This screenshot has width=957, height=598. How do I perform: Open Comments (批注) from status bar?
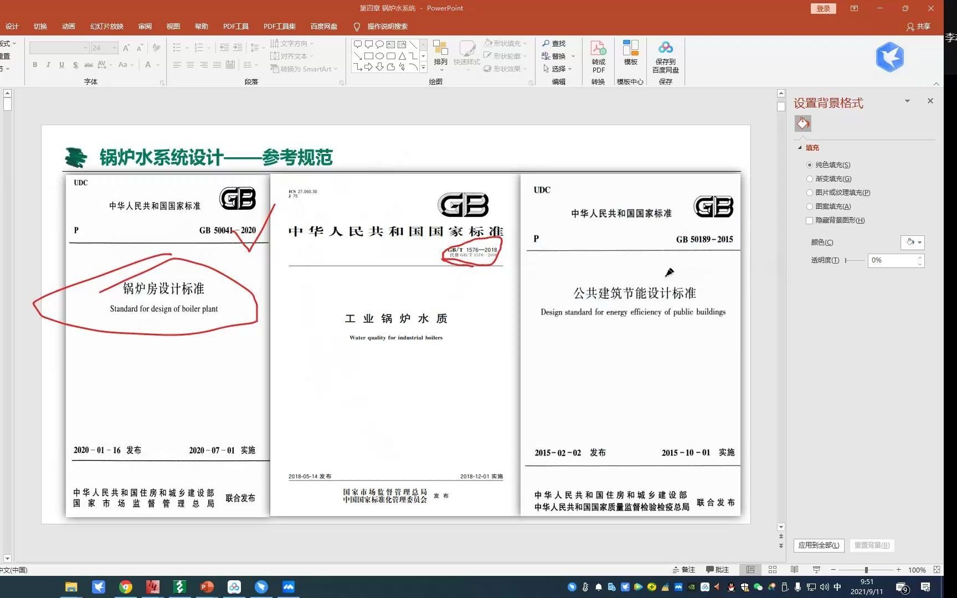point(717,569)
